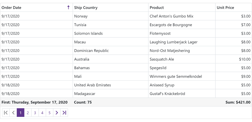252x122 pixels.
Task: Click the Unit Price column header
Action: [225, 8]
